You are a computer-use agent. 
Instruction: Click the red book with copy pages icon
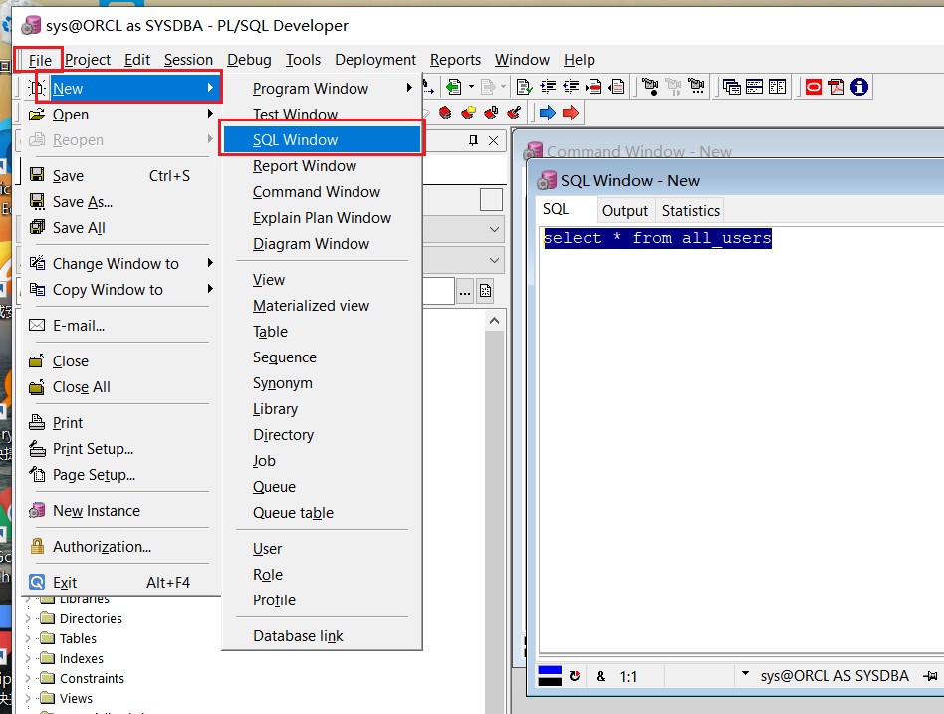tap(491, 113)
